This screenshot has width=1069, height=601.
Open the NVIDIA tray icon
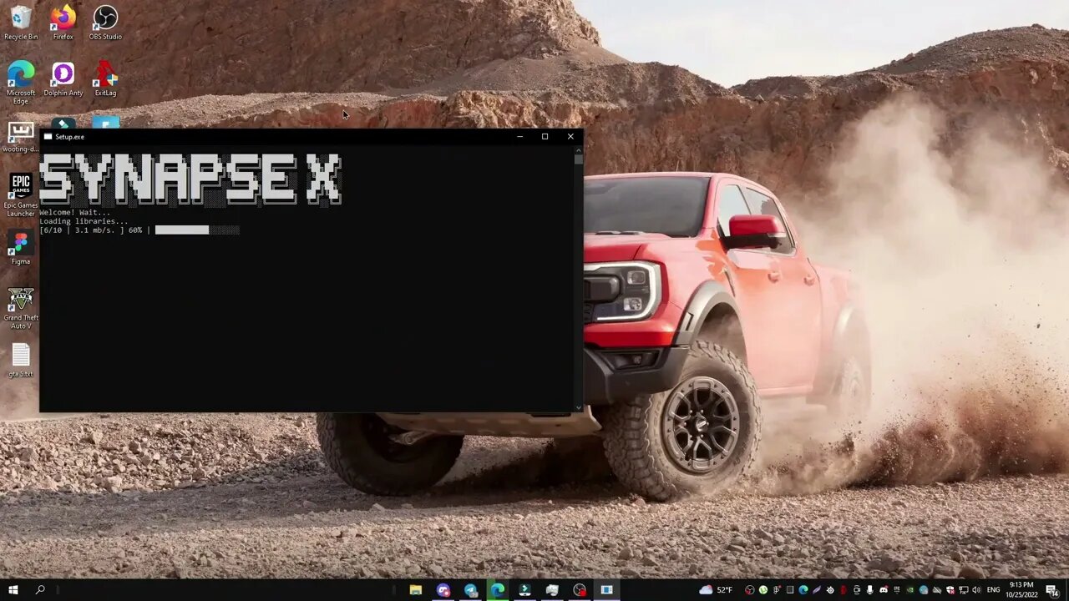pos(909,590)
